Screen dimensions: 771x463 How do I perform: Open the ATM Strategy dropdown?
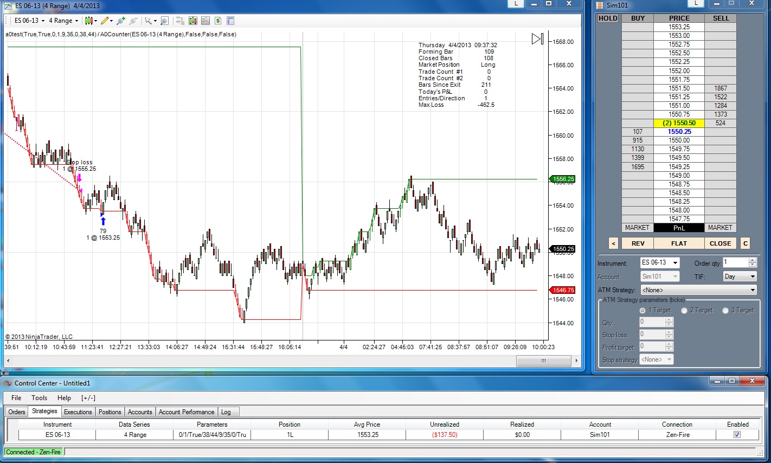tap(699, 290)
